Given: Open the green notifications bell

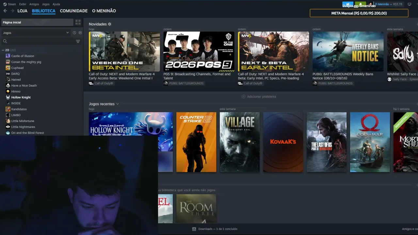Looking at the screenshot, I should point(361,4).
